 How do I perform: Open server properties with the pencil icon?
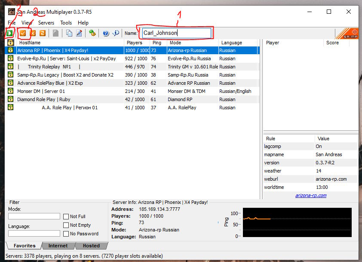point(79,33)
